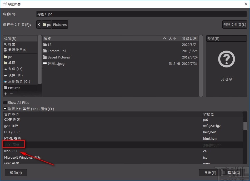Sort files by the 大小 column header

coord(174,38)
